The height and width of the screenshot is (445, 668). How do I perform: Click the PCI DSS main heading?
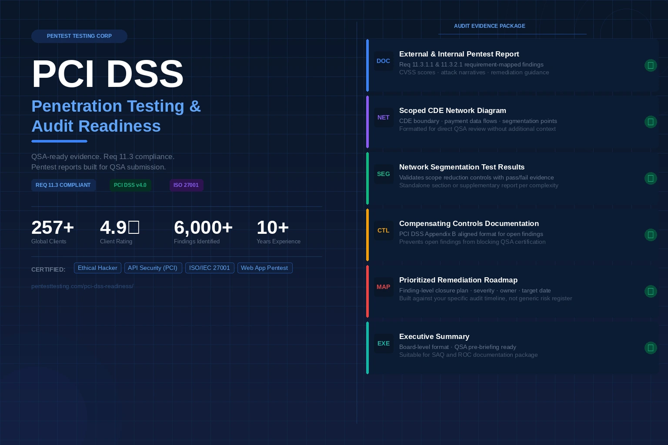click(108, 74)
